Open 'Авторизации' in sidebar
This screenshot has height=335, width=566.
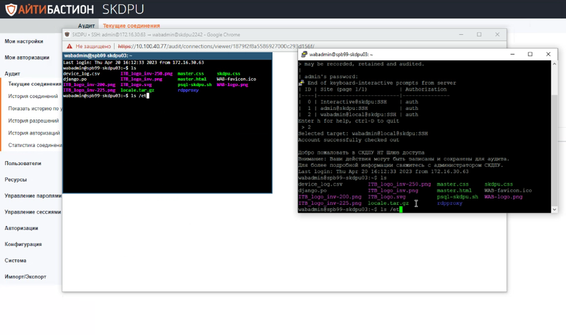coord(21,228)
